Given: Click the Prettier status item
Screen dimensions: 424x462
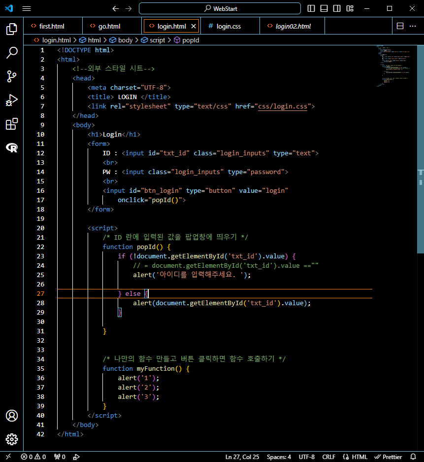Looking at the screenshot, I should click(x=388, y=457).
